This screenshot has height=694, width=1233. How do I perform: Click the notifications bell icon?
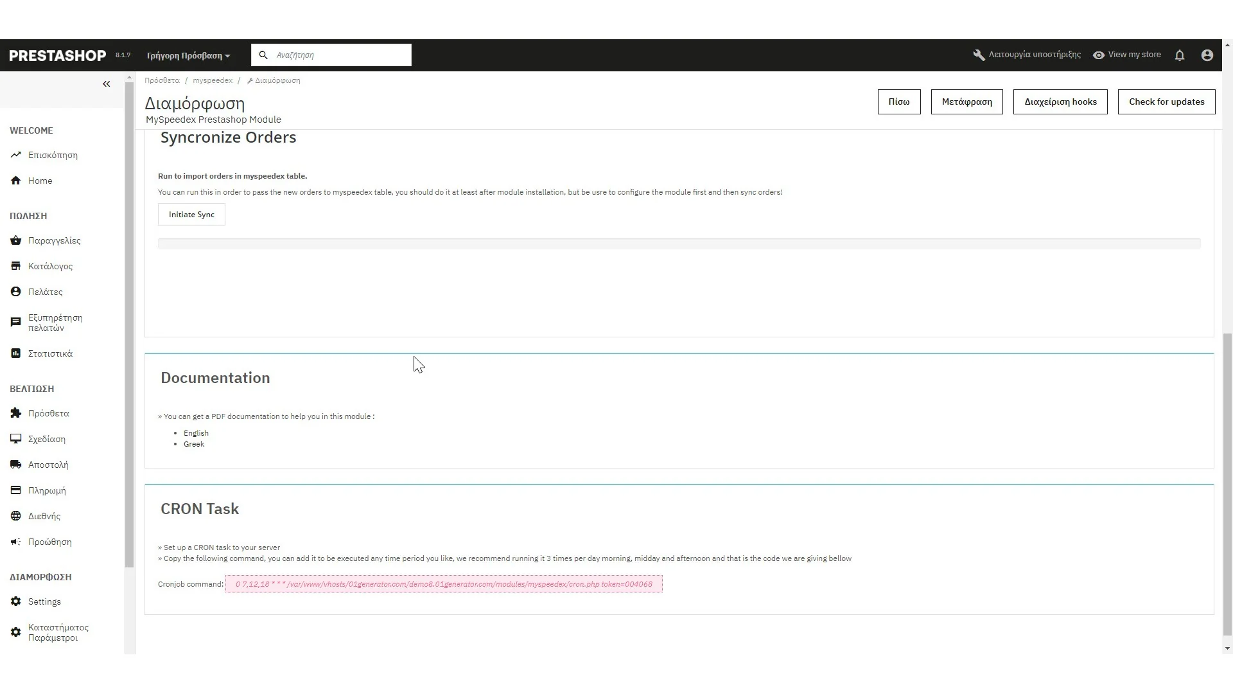coord(1180,55)
